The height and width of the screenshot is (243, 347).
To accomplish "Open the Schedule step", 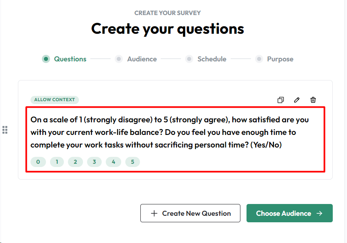I will tap(206, 59).
